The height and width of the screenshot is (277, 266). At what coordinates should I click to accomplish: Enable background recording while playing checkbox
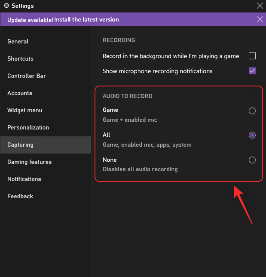(252, 56)
